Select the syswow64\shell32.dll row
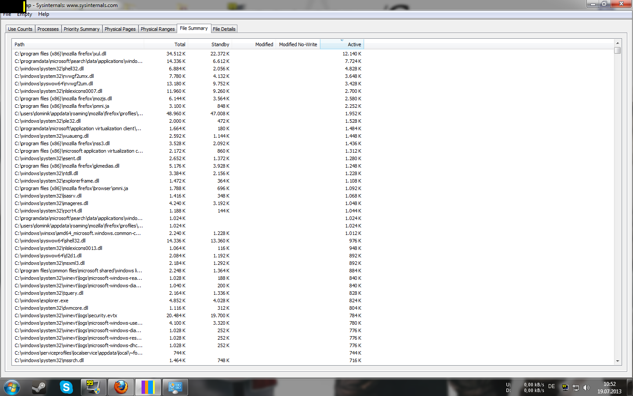The height and width of the screenshot is (396, 633). click(188, 241)
